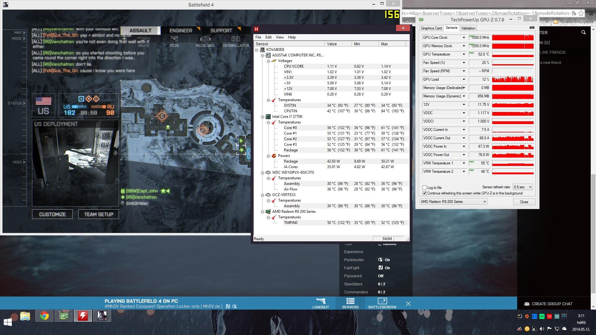Select the Assault class tab
The height and width of the screenshot is (335, 596).
point(140,30)
